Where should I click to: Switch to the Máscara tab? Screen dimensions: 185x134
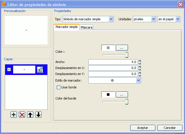pos(86,27)
